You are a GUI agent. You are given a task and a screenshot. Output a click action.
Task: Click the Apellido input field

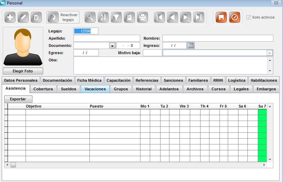pos(107,38)
